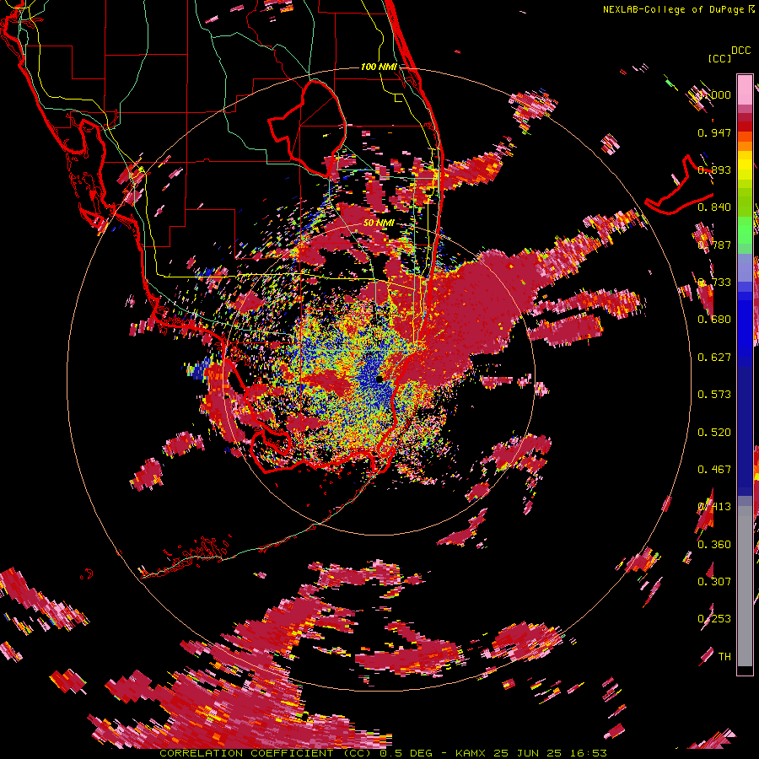Click the black radar site dot at center

click(x=380, y=379)
